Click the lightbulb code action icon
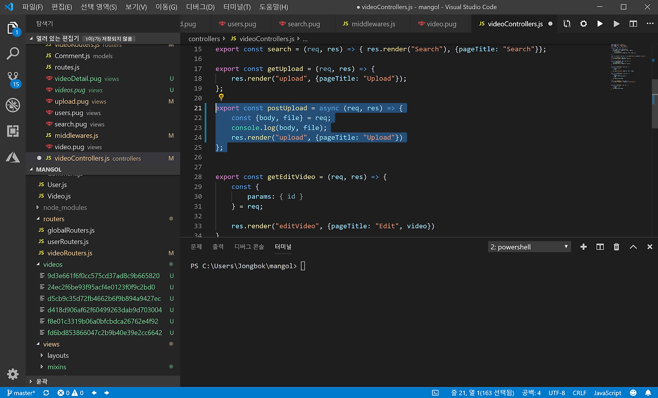658x398 pixels. click(x=221, y=97)
